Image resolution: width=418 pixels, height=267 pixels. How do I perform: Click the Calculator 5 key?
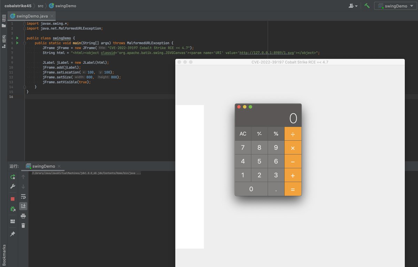pos(260,161)
